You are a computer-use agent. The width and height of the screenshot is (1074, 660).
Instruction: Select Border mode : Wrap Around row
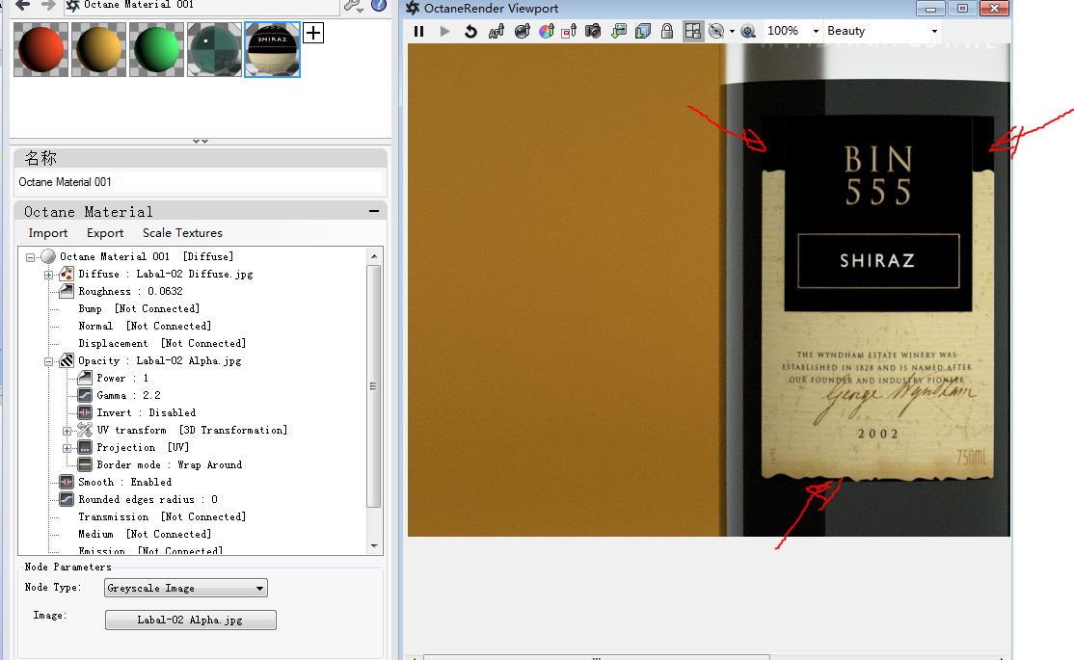coord(169,464)
